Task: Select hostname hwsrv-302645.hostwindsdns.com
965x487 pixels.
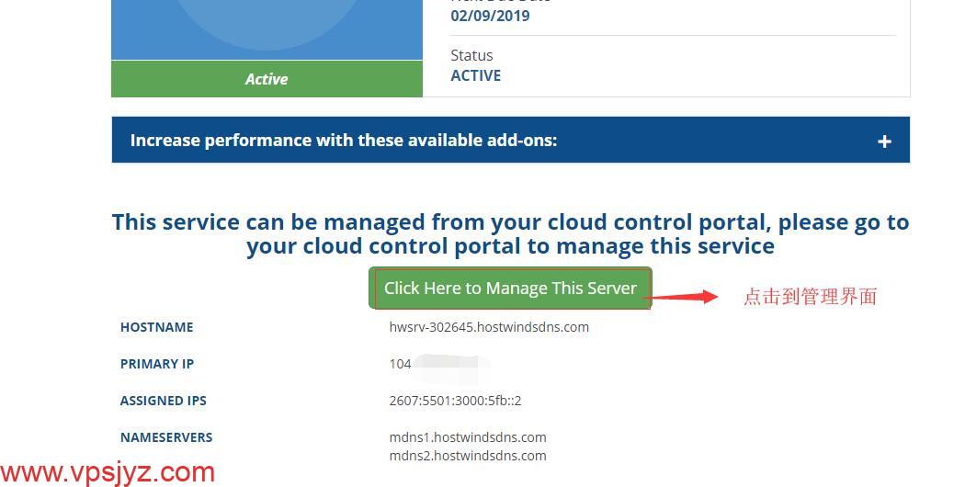Action: click(x=489, y=327)
